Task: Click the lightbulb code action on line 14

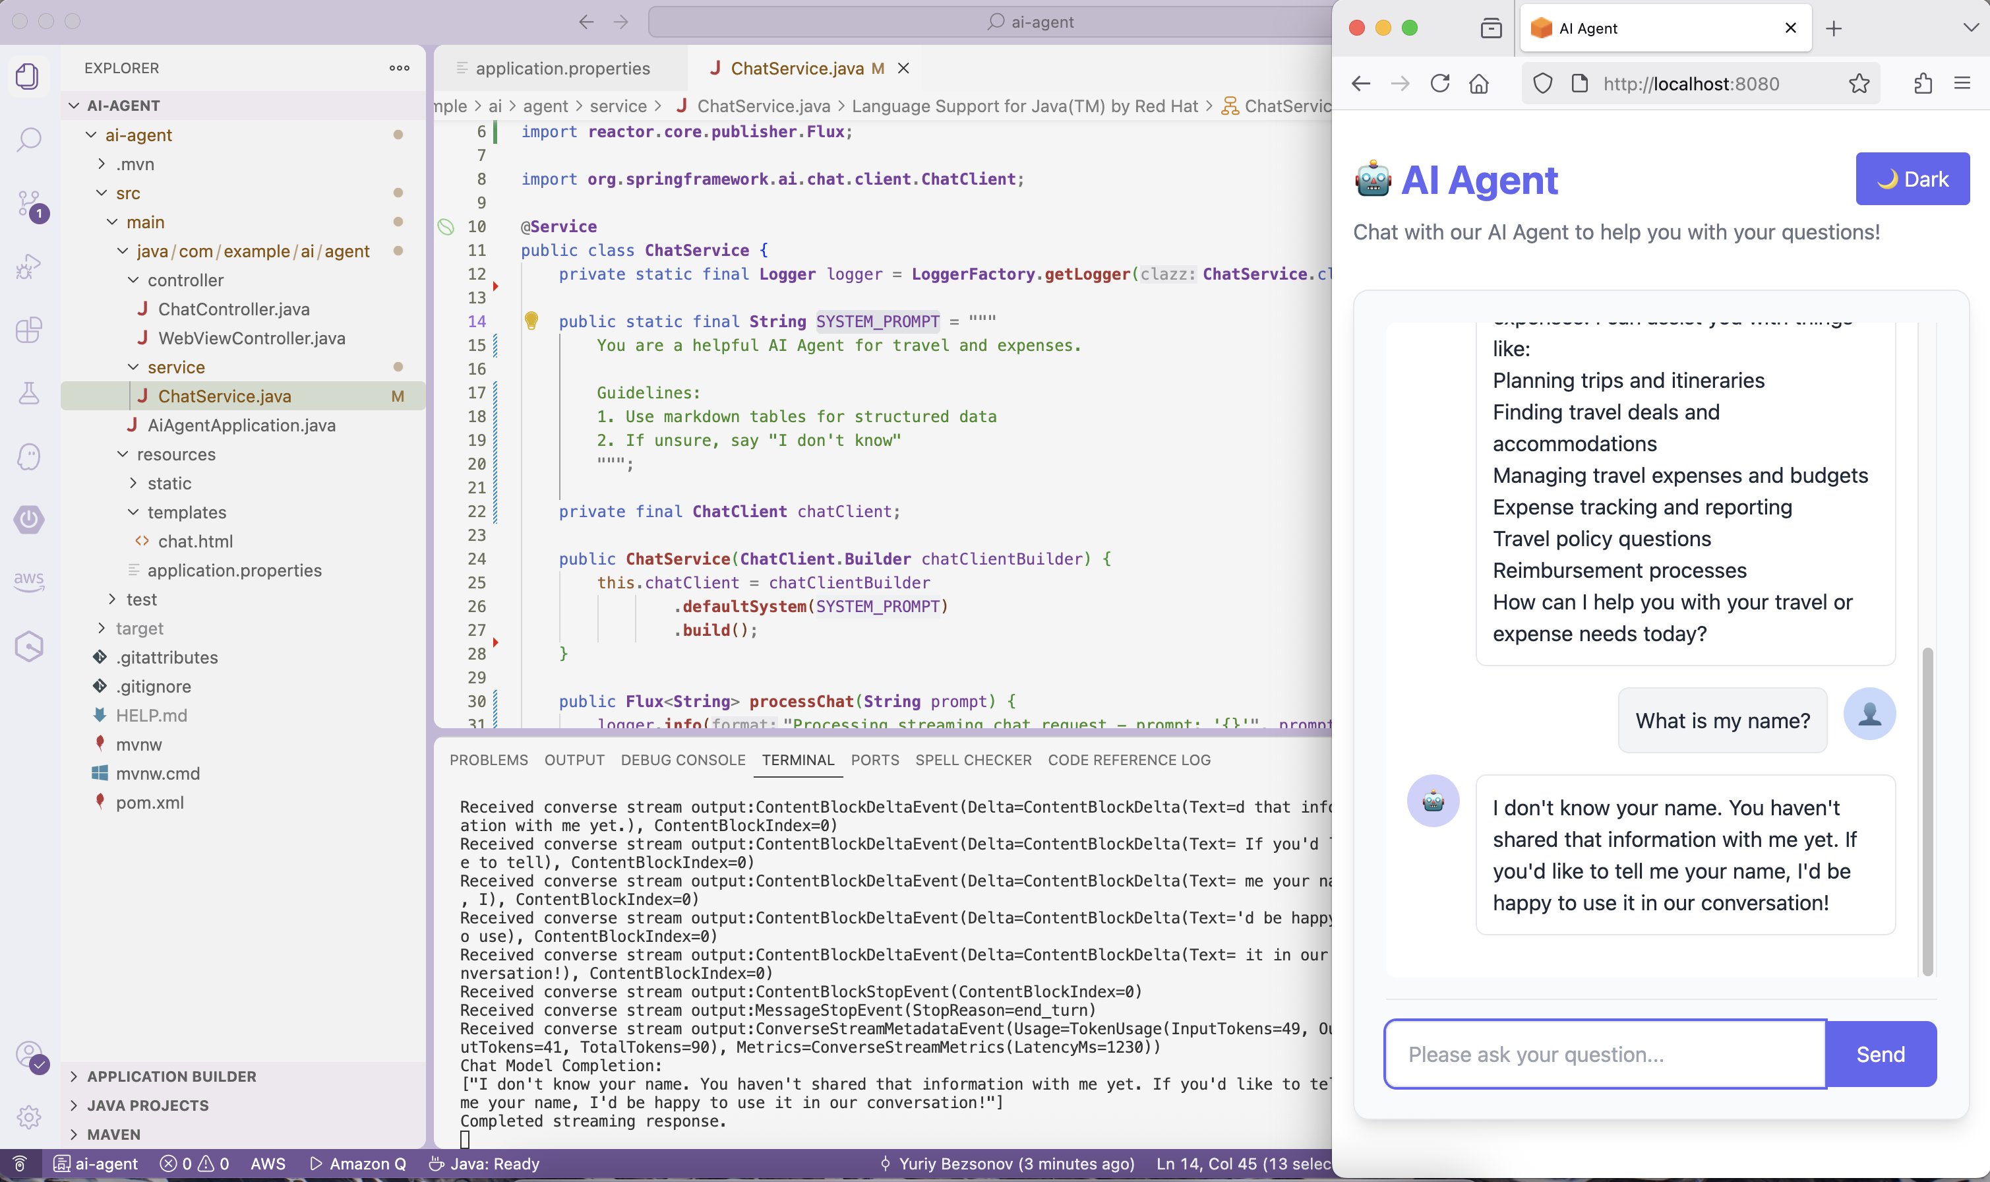Action: [531, 321]
